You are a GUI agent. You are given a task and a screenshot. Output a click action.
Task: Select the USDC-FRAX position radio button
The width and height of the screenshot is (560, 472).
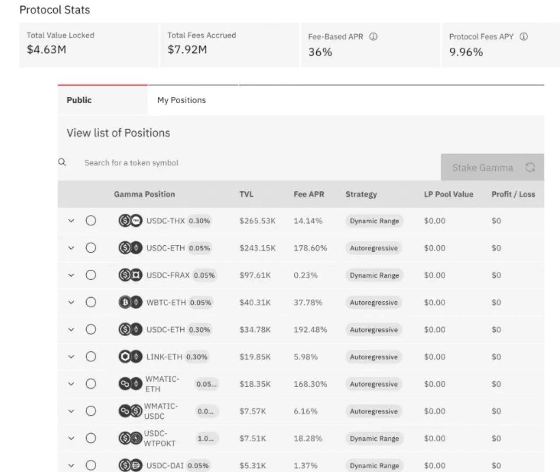(x=91, y=275)
